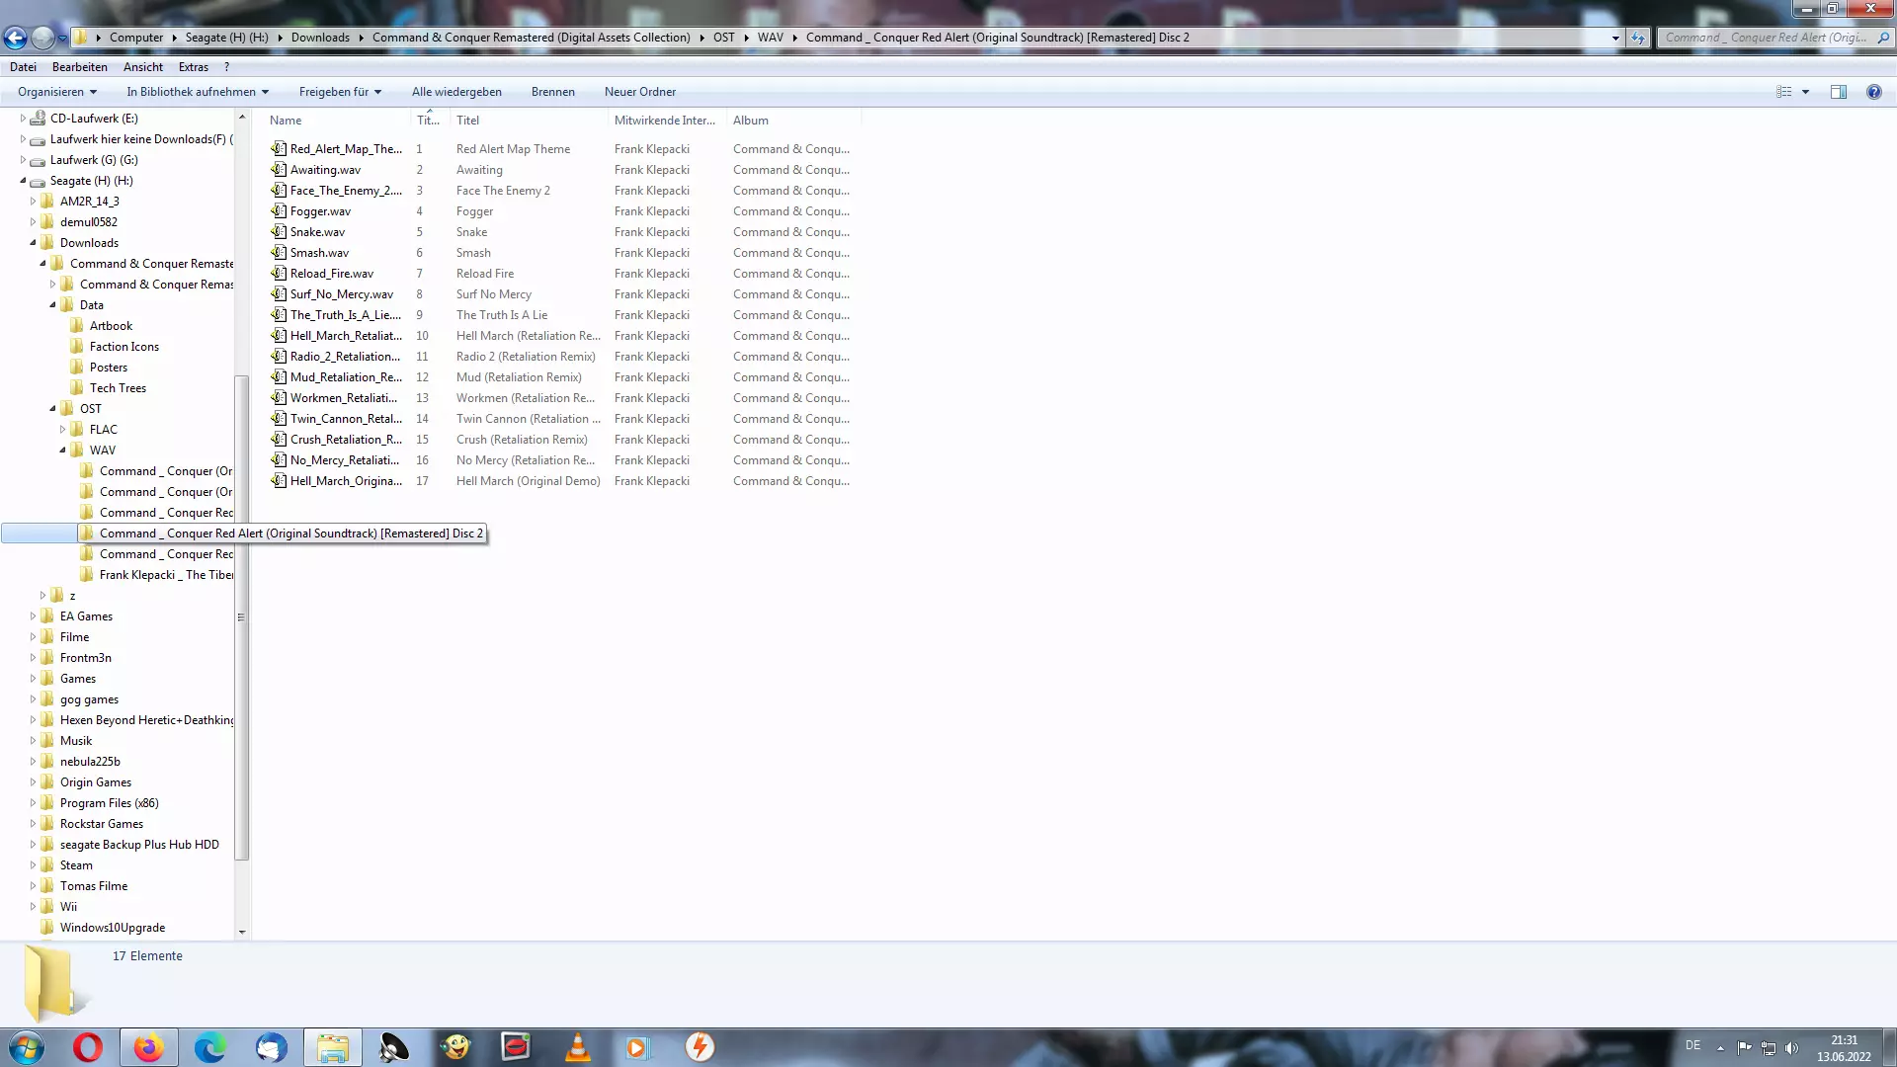The width and height of the screenshot is (1897, 1067).
Task: Click the Smash.wav file icon
Action: [x=279, y=253]
